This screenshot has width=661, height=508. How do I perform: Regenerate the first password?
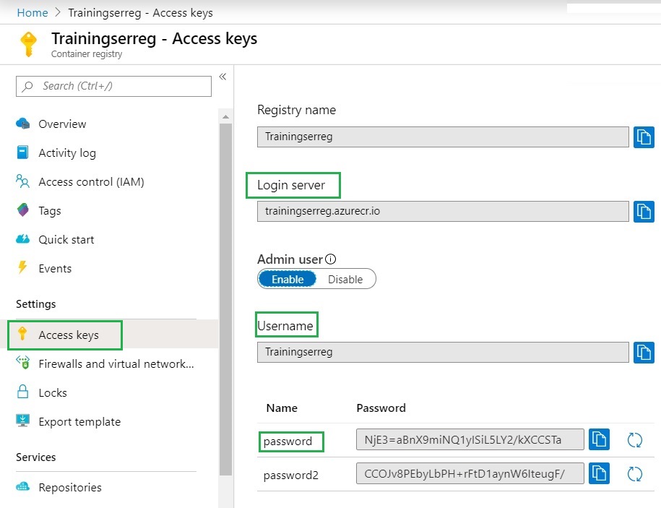click(634, 440)
